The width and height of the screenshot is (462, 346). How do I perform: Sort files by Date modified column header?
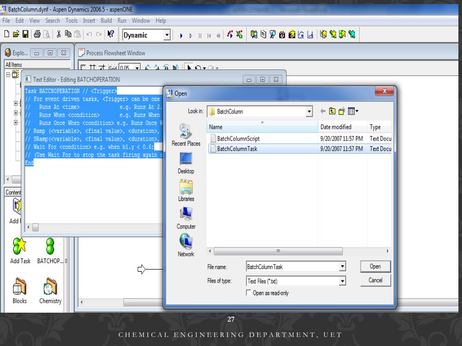pos(342,127)
